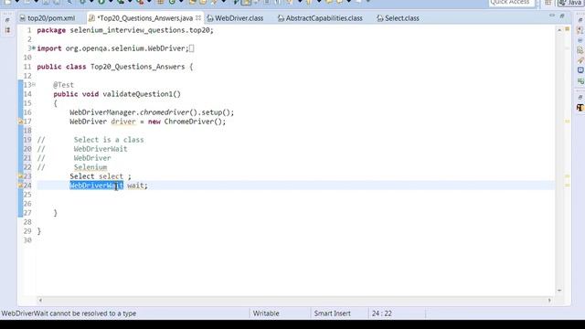Focus the Quick Access search field
This screenshot has height=329, width=585.
(512, 3)
